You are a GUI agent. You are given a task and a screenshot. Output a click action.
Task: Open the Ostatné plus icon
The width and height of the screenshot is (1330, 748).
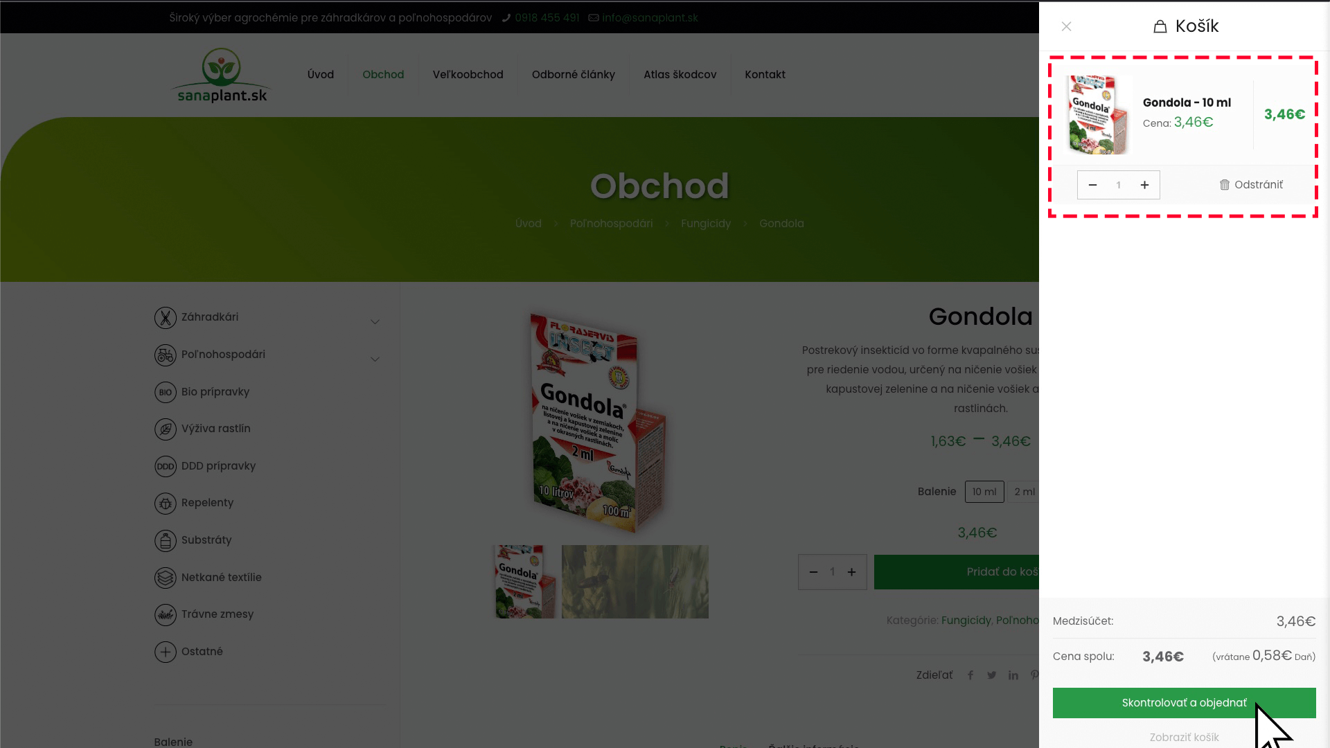(x=166, y=652)
